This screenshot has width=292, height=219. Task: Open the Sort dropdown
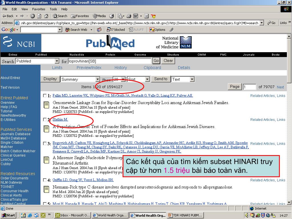click(x=138, y=79)
